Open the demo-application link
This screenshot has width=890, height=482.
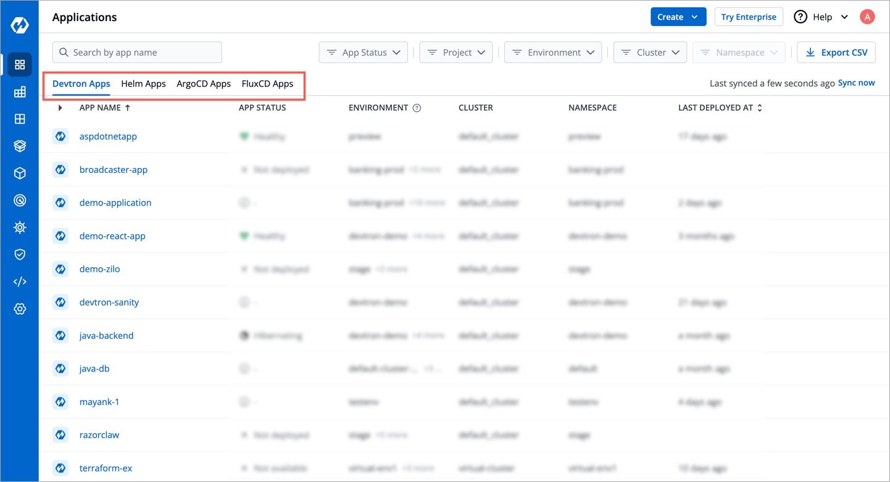click(115, 202)
